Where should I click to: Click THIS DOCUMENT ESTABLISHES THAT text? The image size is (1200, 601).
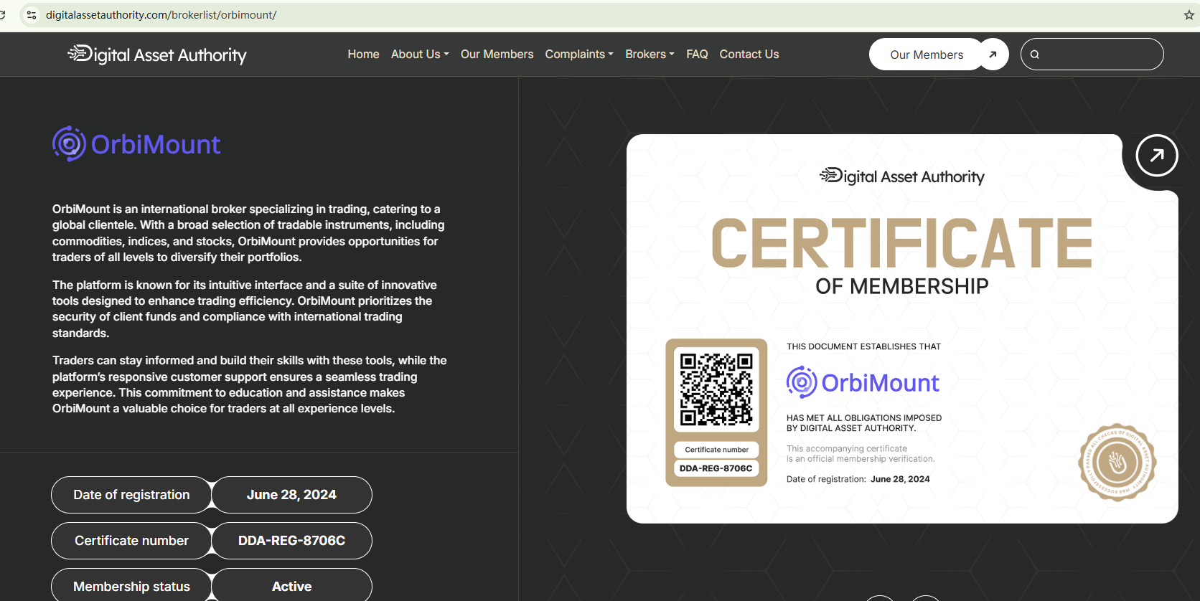(x=863, y=346)
